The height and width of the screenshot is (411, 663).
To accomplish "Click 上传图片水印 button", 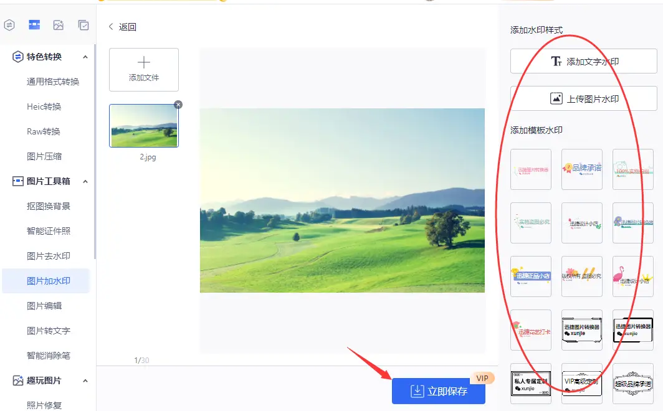I will point(583,98).
